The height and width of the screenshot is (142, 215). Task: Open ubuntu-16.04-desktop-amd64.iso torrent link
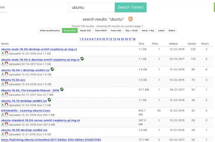(x=24, y=130)
